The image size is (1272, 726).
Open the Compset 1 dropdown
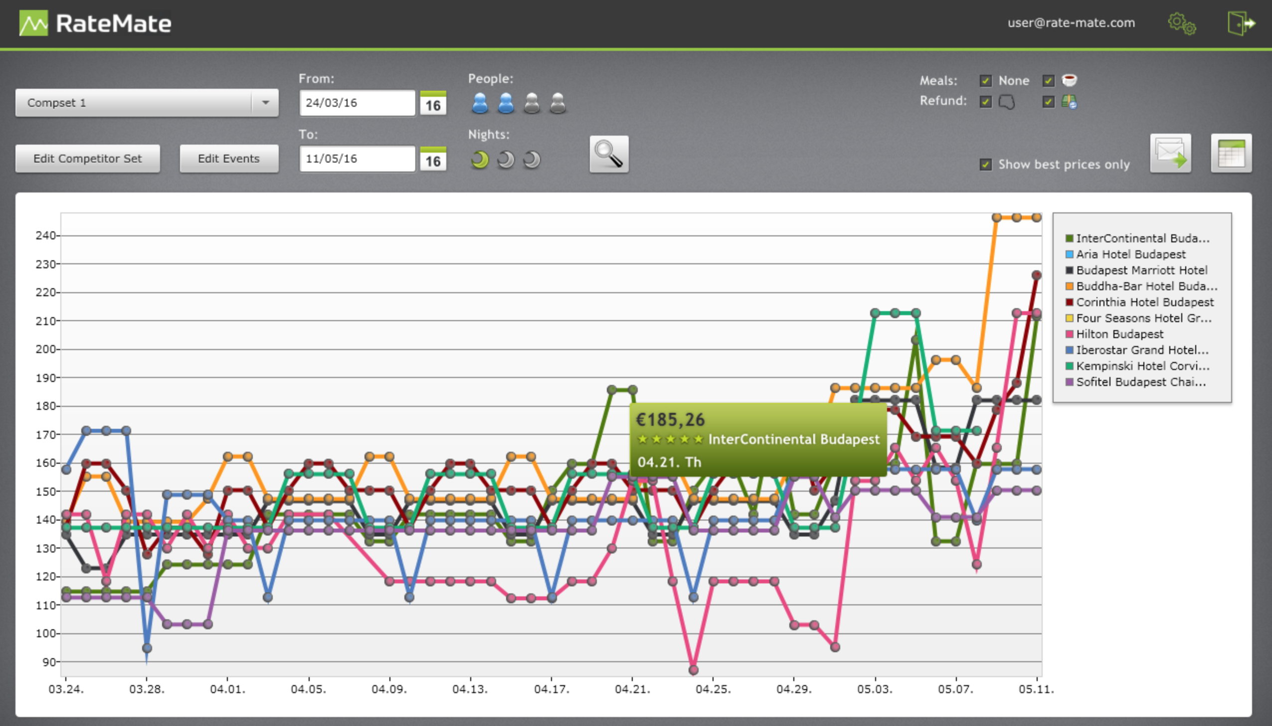pyautogui.click(x=265, y=103)
